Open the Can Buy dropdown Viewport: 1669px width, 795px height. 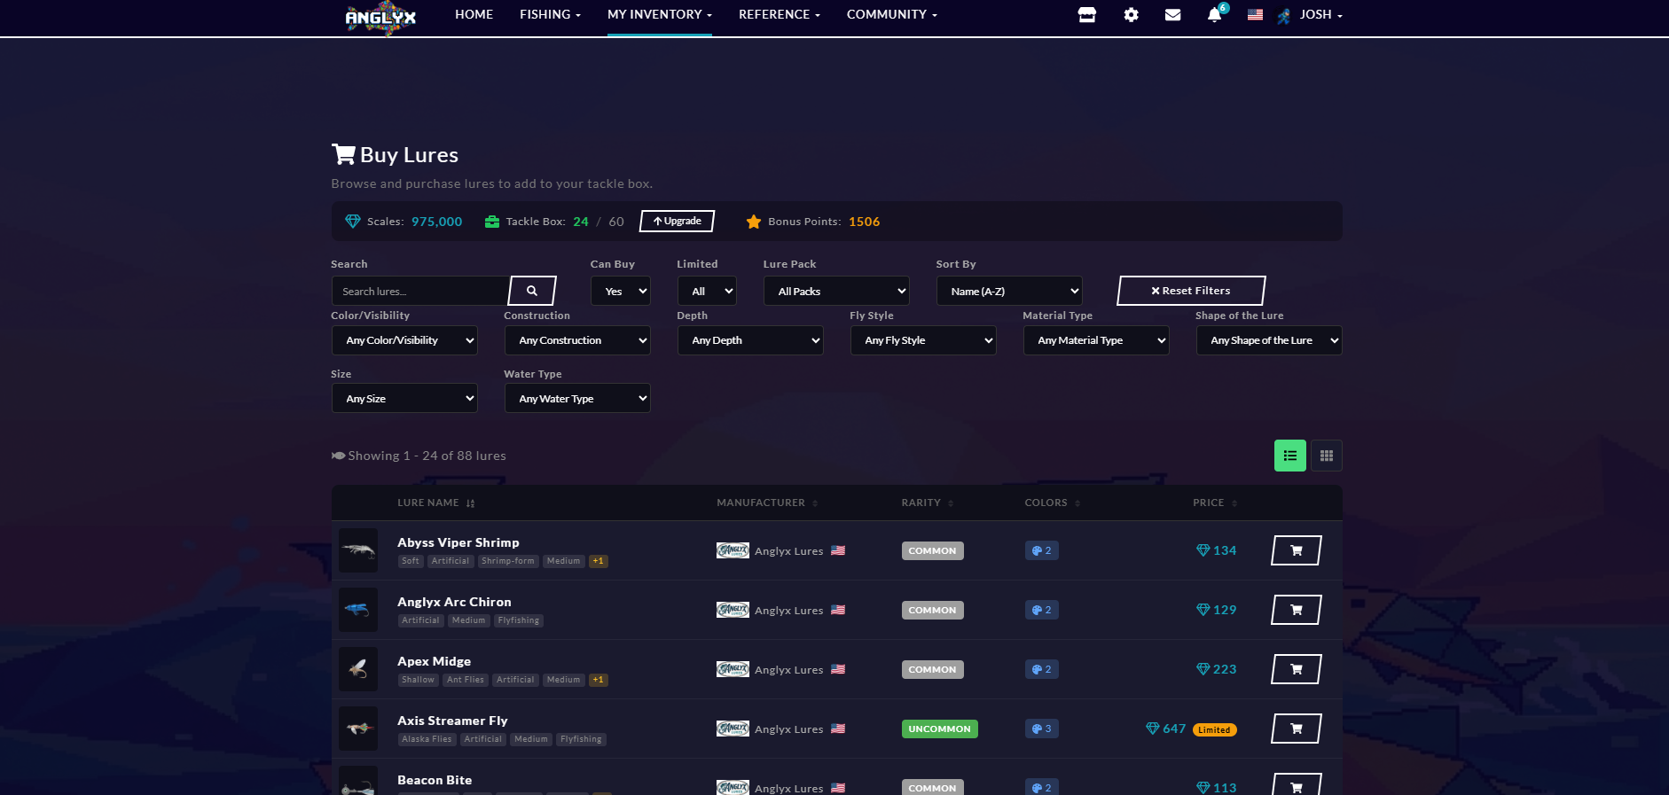621,291
